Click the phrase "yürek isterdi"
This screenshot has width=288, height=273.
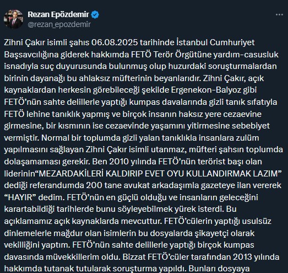[192, 209]
